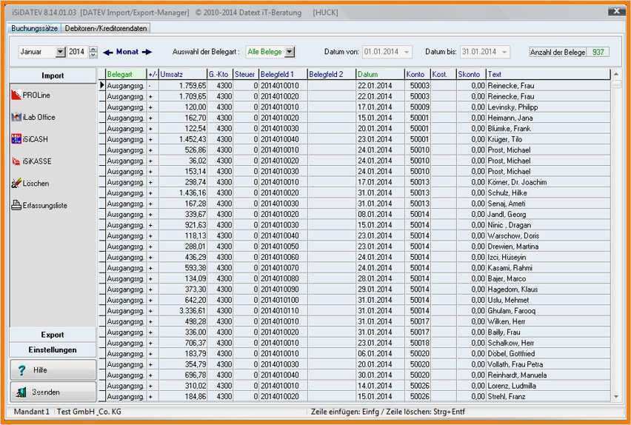Expand the Export section
Screen dimensions: 631x425
[x=53, y=335]
